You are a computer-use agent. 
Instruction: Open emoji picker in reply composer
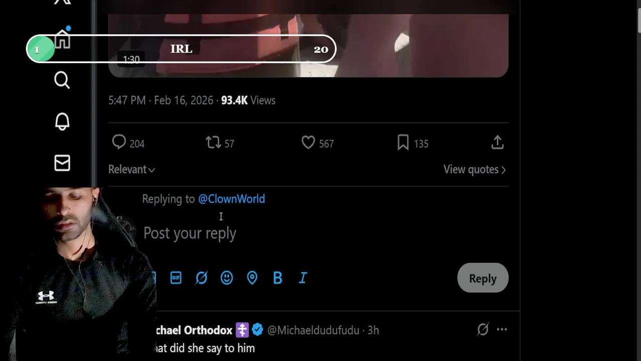tap(227, 278)
